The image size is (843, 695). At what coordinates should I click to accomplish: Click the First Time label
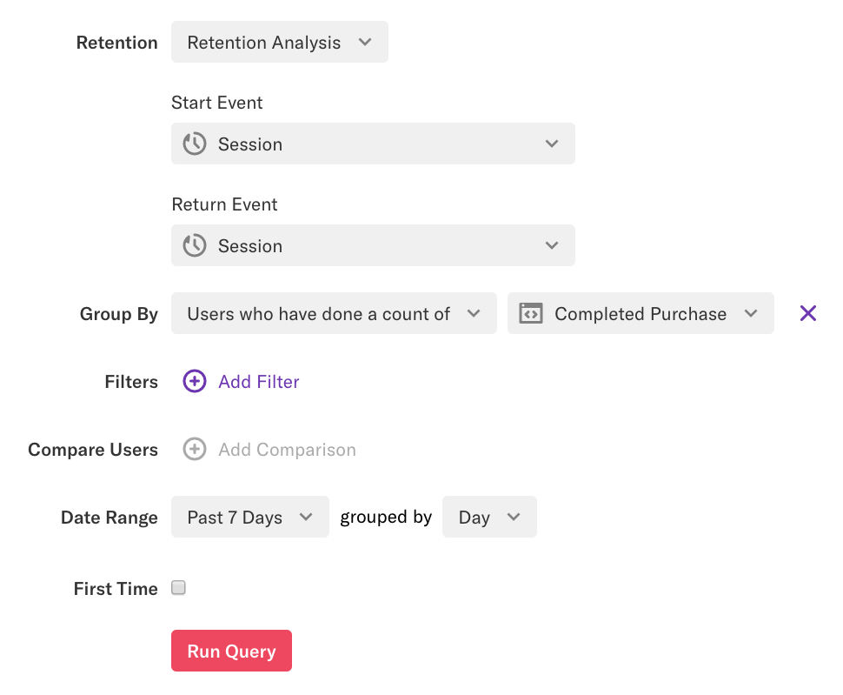coord(116,589)
